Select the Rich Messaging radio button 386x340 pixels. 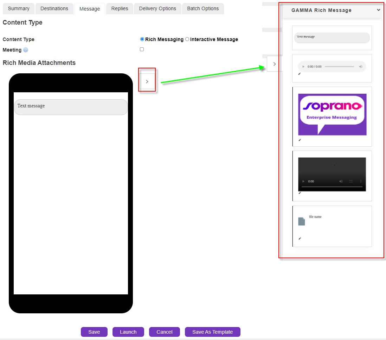pos(142,39)
